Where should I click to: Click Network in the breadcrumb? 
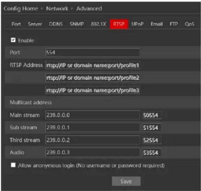[x=57, y=9]
